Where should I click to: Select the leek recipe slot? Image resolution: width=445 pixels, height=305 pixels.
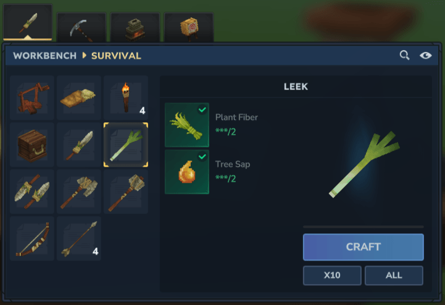point(126,144)
